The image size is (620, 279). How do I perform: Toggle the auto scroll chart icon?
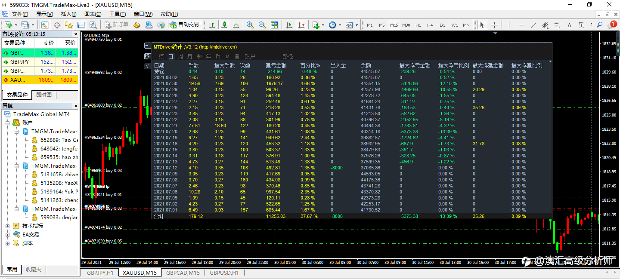[x=289, y=25]
